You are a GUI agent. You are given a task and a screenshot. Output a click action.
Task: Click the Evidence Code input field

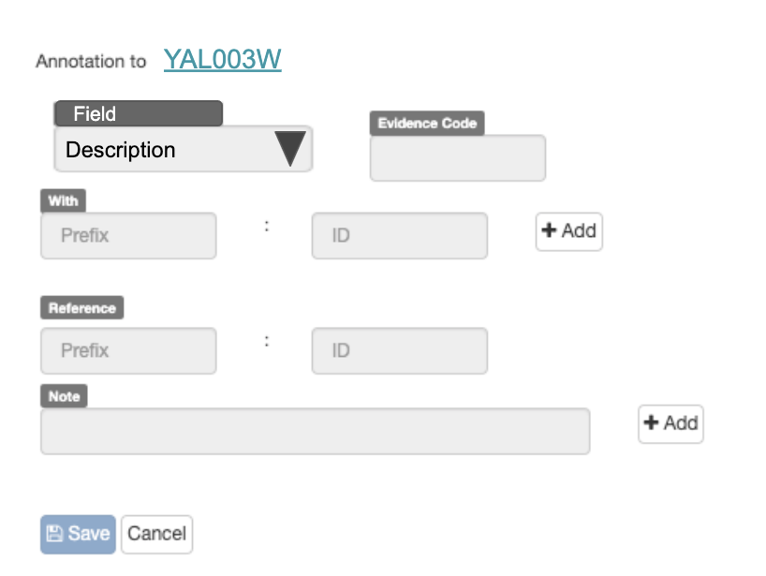pos(457,158)
